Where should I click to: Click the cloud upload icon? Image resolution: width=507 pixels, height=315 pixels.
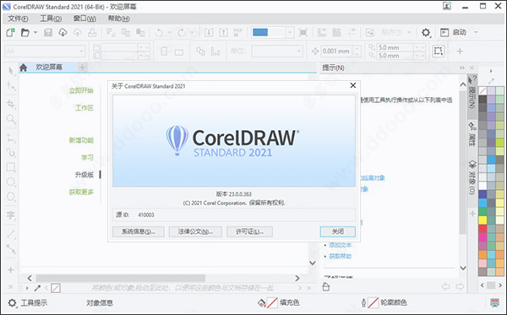(78, 32)
